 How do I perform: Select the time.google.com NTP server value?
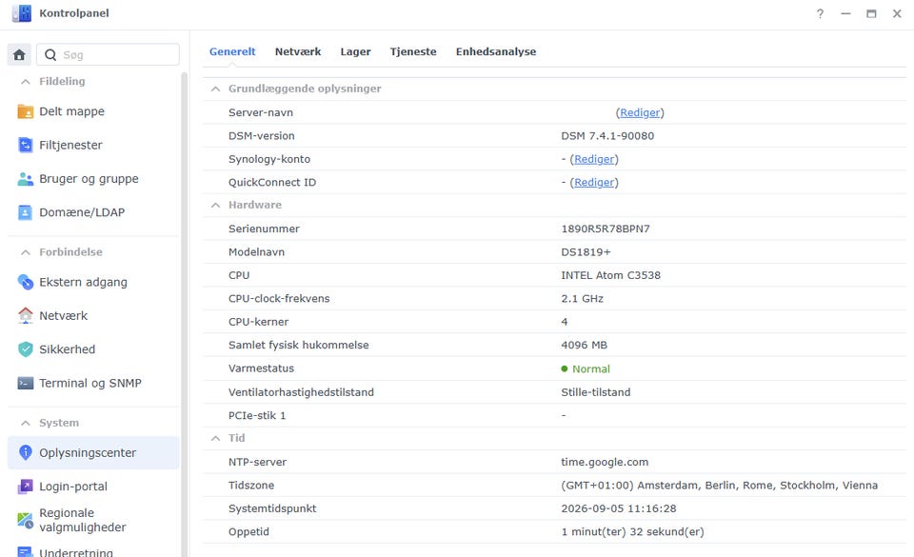pyautogui.click(x=605, y=462)
